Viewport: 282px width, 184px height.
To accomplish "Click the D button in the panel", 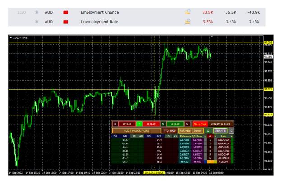I will [x=115, y=124].
